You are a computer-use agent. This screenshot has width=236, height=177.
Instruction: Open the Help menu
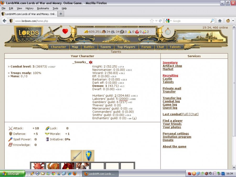point(64,8)
